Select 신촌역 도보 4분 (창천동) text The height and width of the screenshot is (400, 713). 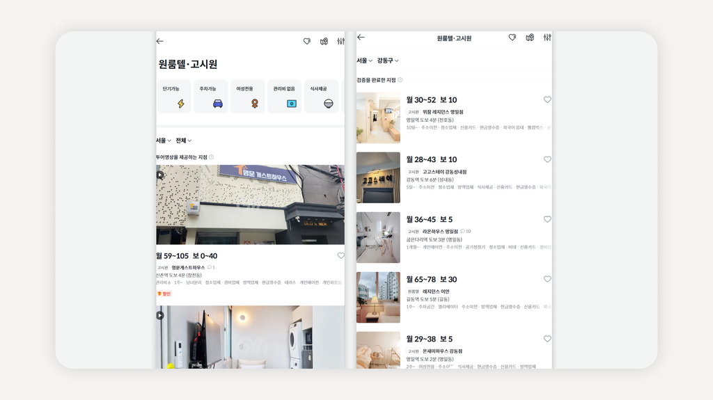click(x=179, y=275)
